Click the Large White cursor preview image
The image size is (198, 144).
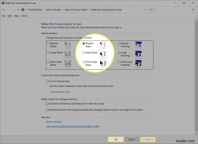coord(68,54)
